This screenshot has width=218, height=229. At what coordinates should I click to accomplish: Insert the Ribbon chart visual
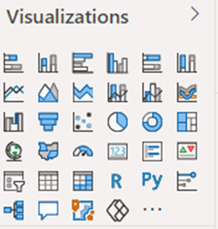pos(187,92)
